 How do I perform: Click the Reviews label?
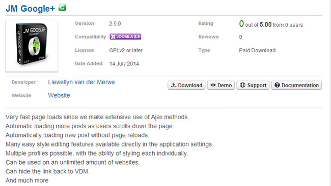[208, 37]
